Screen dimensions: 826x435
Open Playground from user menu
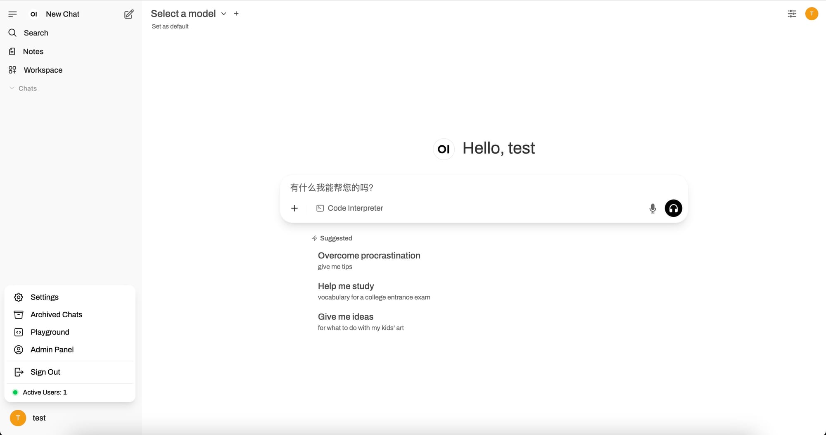[70, 332]
